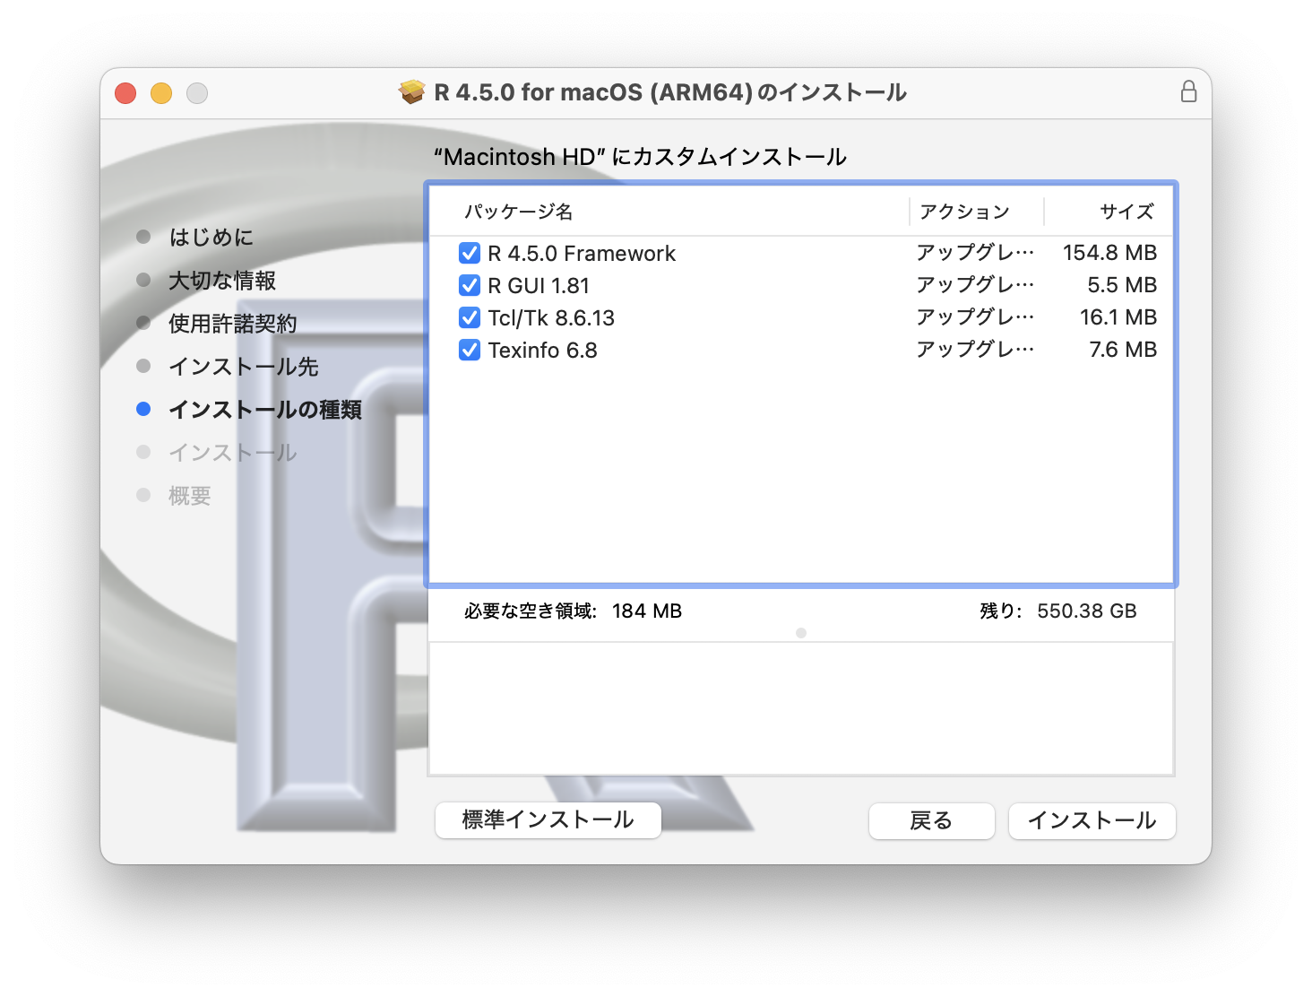
Task: Close the installer window with the red button
Action: pos(125,93)
